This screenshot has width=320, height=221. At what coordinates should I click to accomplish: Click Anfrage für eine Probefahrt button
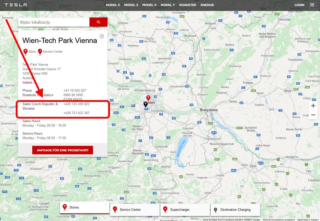tap(62, 150)
